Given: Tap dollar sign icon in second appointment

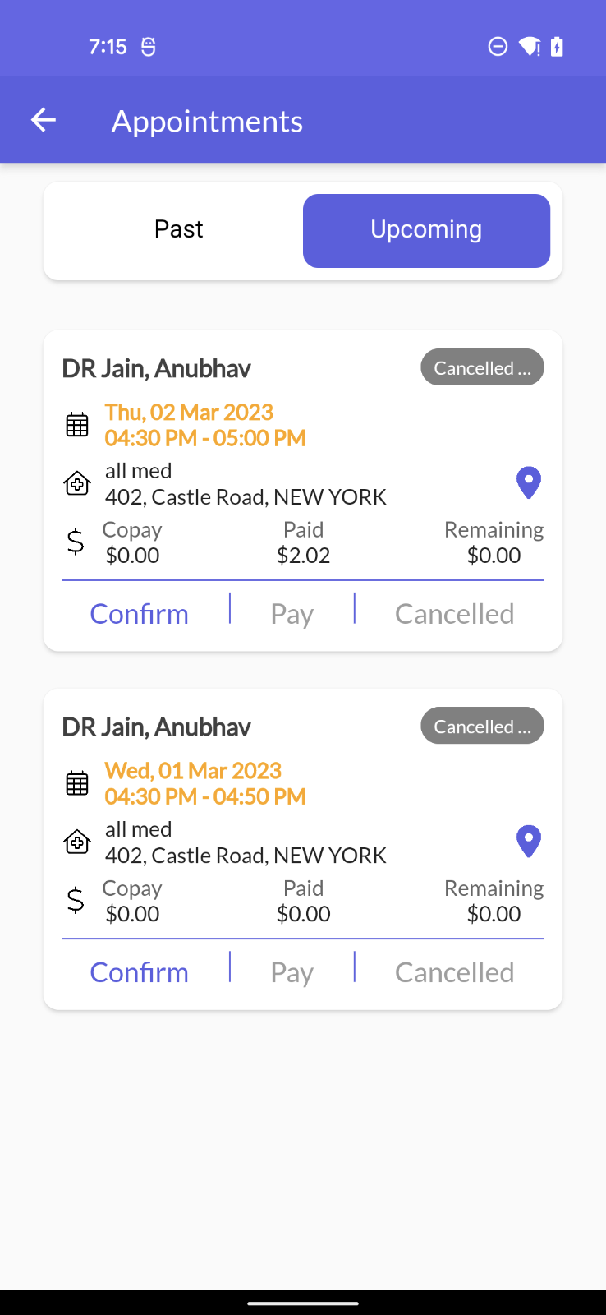Looking at the screenshot, I should 76,900.
